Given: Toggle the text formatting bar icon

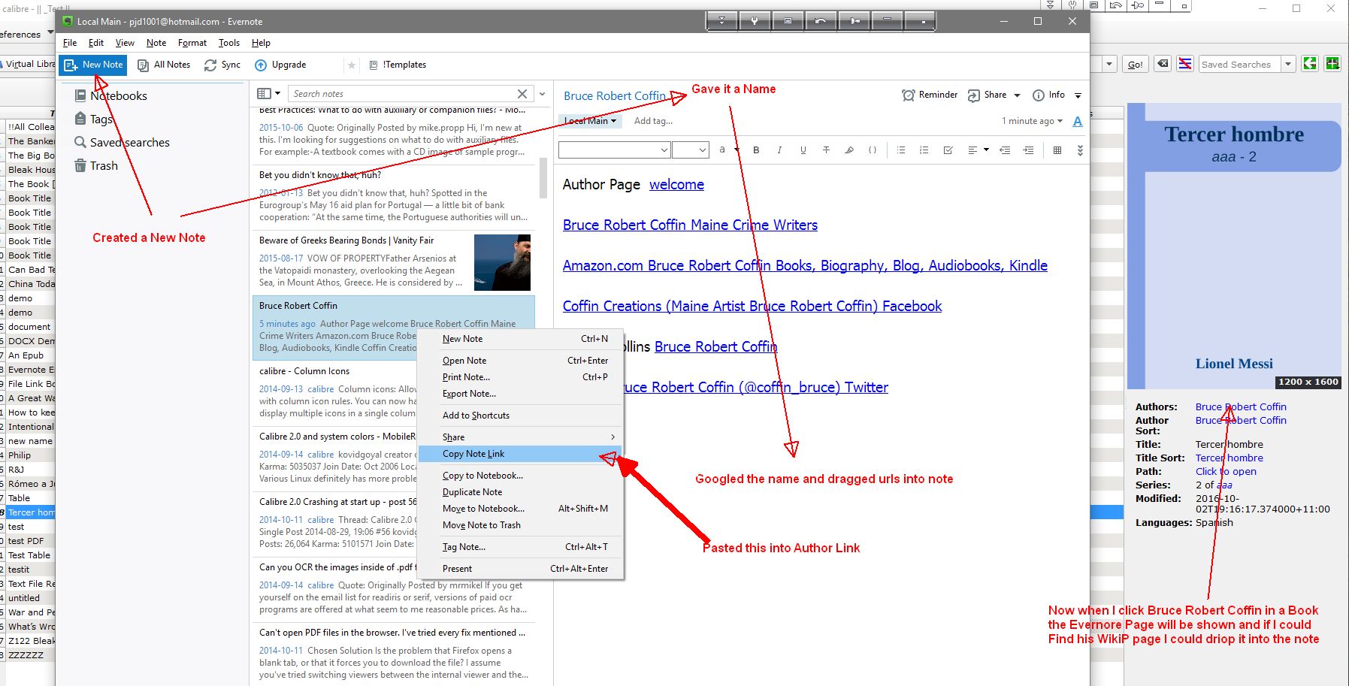Looking at the screenshot, I should click(x=1078, y=121).
